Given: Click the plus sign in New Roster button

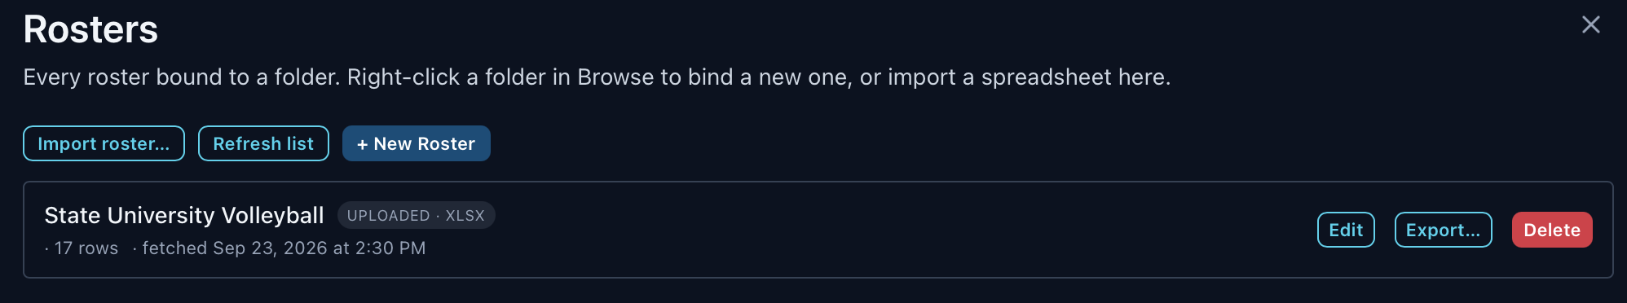Looking at the screenshot, I should coord(363,144).
